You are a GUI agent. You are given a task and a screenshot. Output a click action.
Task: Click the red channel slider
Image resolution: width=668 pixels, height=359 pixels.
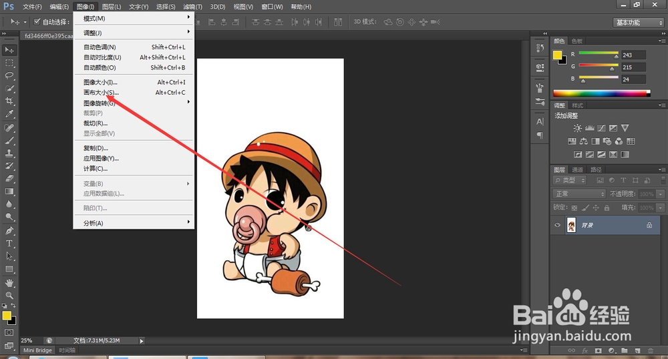pos(599,53)
